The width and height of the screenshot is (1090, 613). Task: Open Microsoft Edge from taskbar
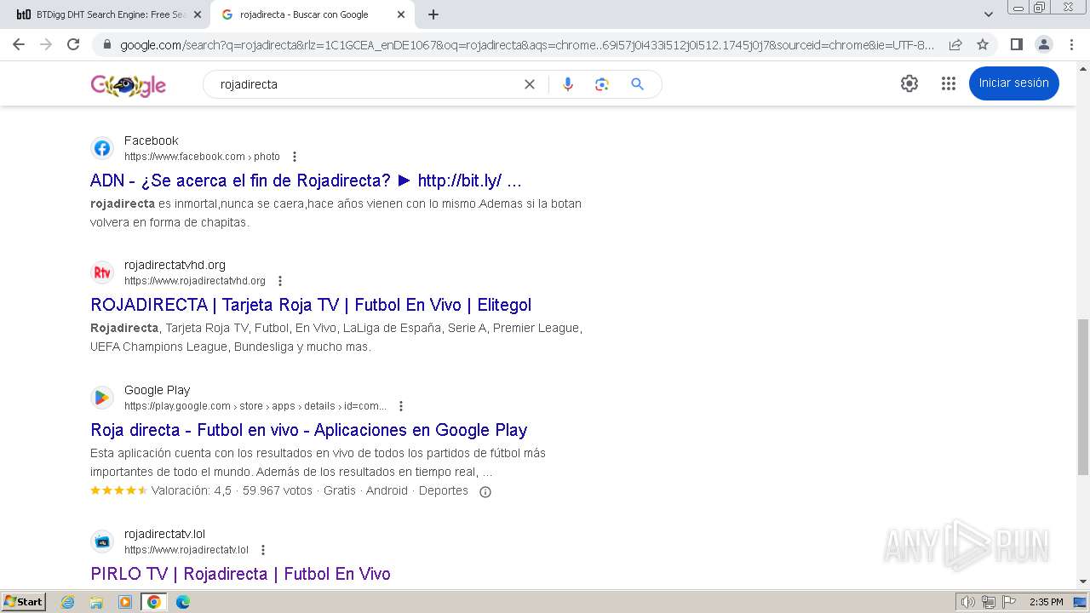click(182, 602)
